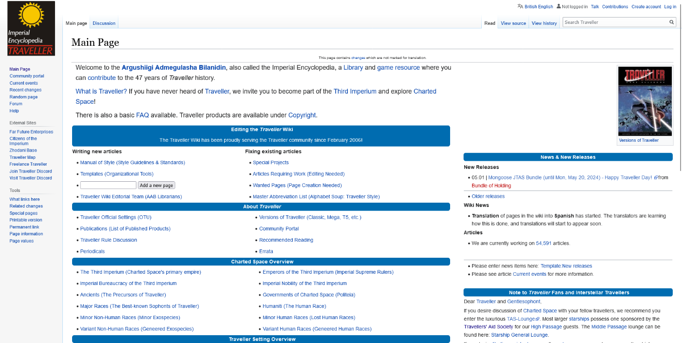Click the search magnifier icon

(x=672, y=22)
